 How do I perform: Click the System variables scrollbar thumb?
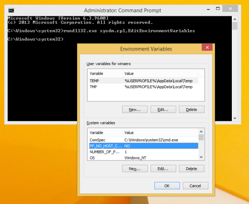(201, 137)
